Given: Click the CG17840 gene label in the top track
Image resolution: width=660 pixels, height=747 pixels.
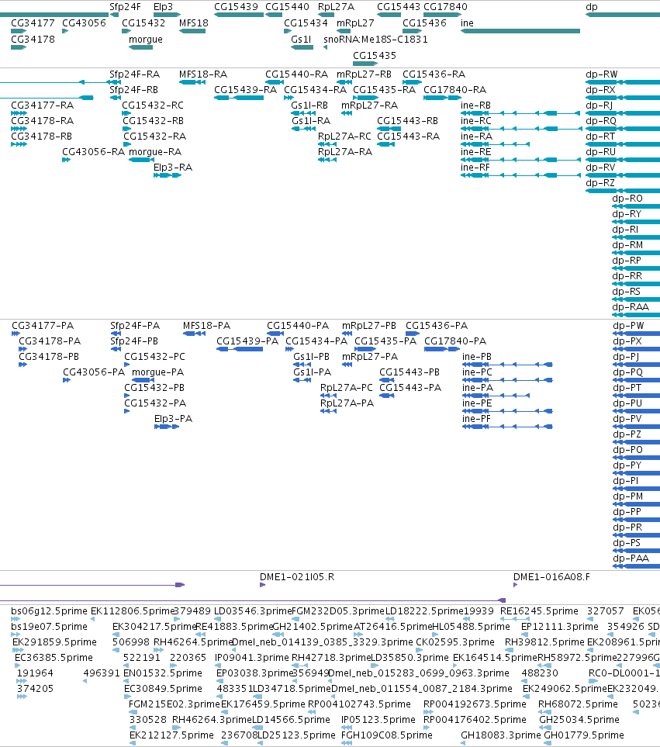Looking at the screenshot, I should point(445,7).
